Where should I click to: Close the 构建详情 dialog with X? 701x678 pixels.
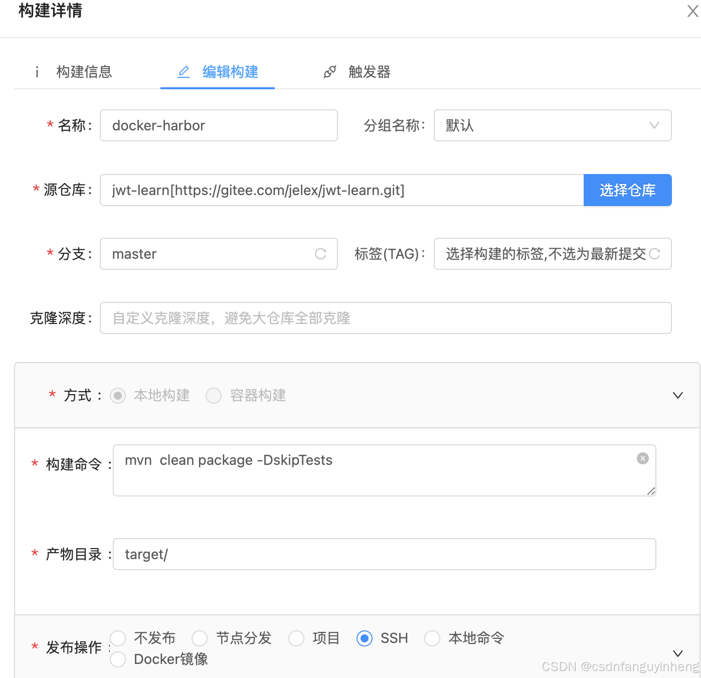[x=693, y=11]
